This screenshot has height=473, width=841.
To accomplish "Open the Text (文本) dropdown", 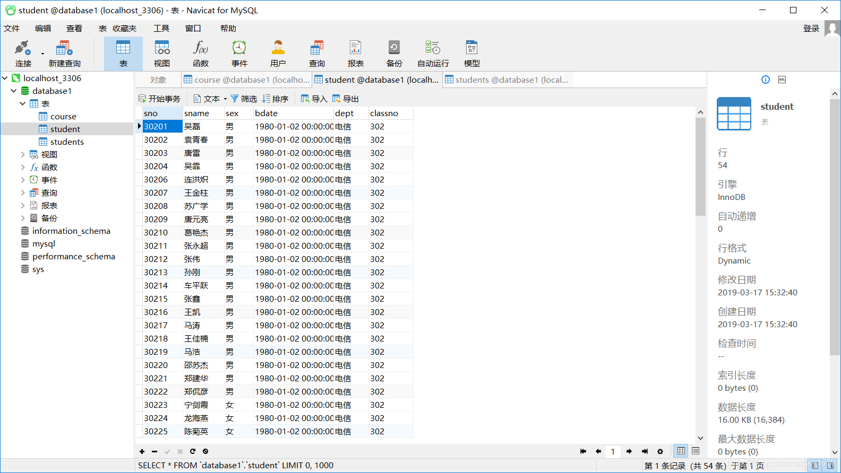I will tap(210, 99).
